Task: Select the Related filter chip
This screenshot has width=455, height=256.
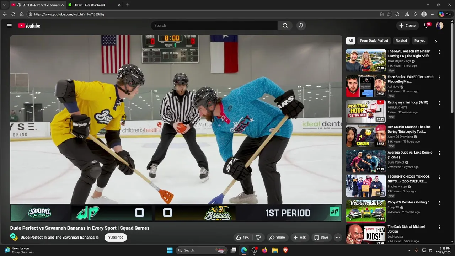Action: pos(401,41)
